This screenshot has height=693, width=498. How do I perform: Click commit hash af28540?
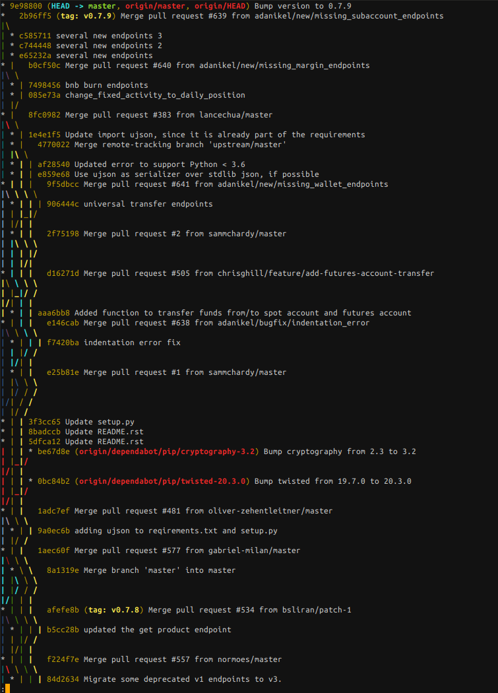54,164
